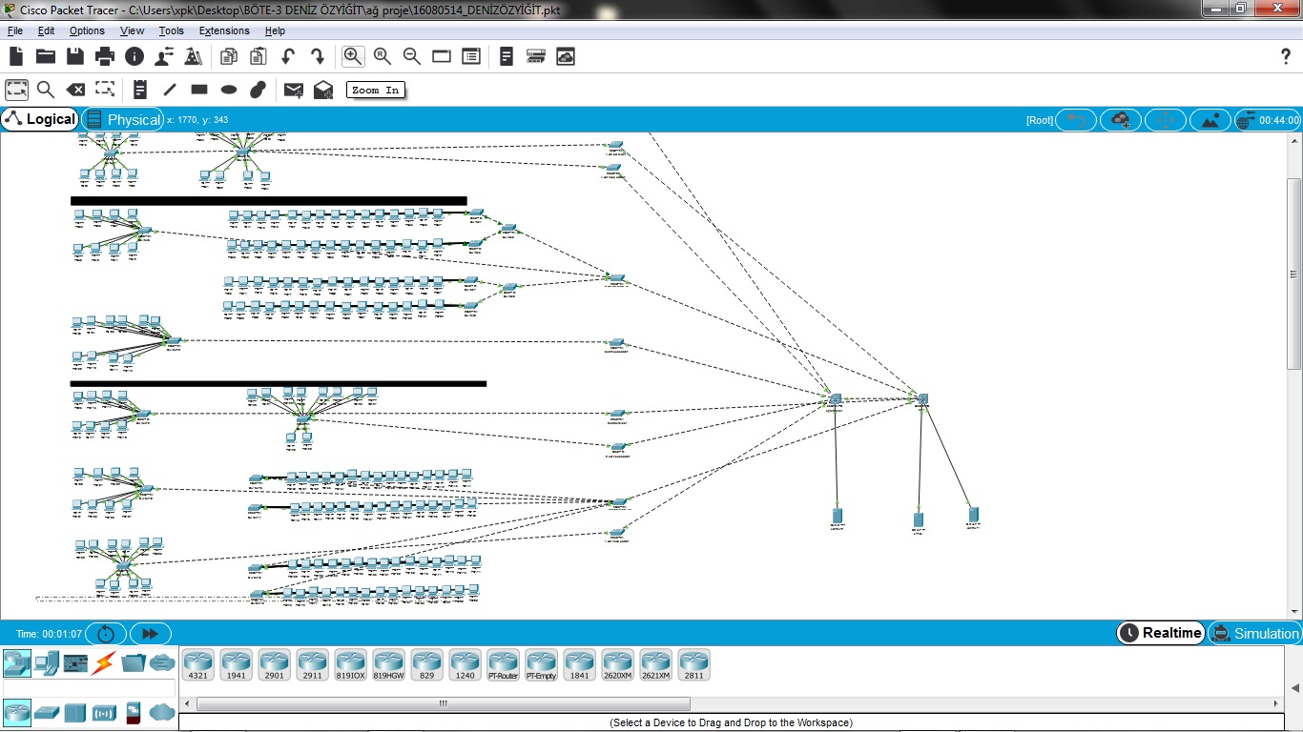Switch to the Physical workspace view
The image size is (1303, 732).
click(123, 119)
